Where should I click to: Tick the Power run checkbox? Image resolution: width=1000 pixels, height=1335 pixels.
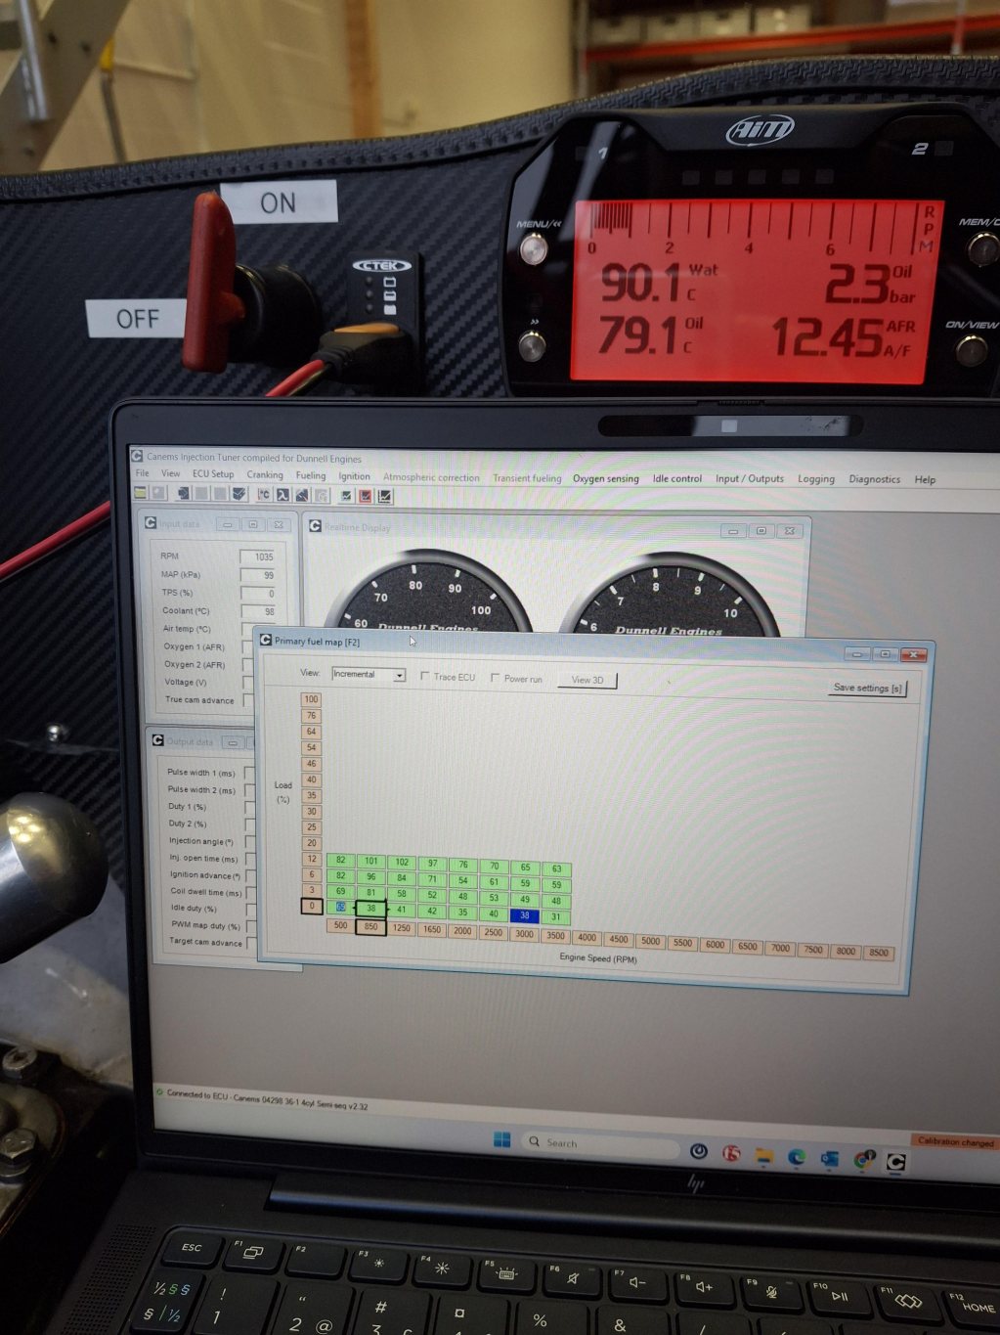(496, 678)
